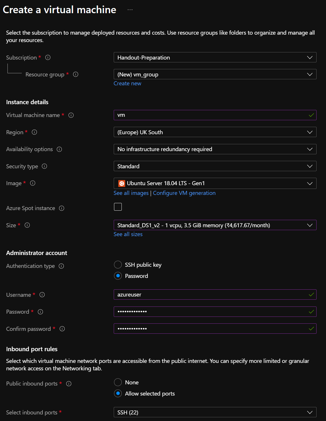Click the info icon next to Security type
326x421 pixels.
pyautogui.click(x=44, y=166)
